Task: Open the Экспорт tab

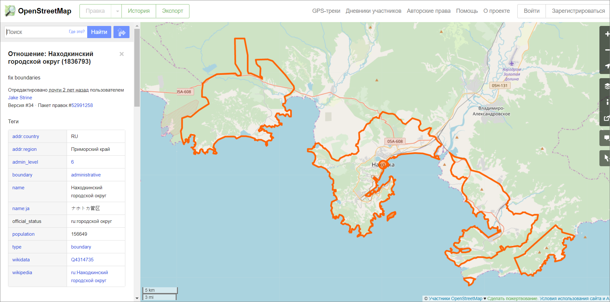Action: click(x=172, y=11)
